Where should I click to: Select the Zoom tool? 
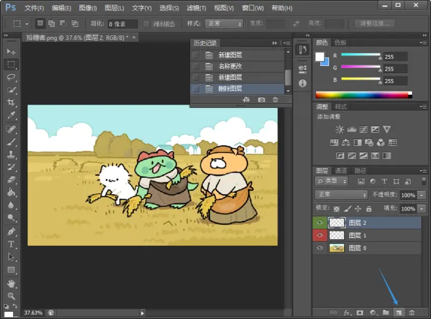11,296
